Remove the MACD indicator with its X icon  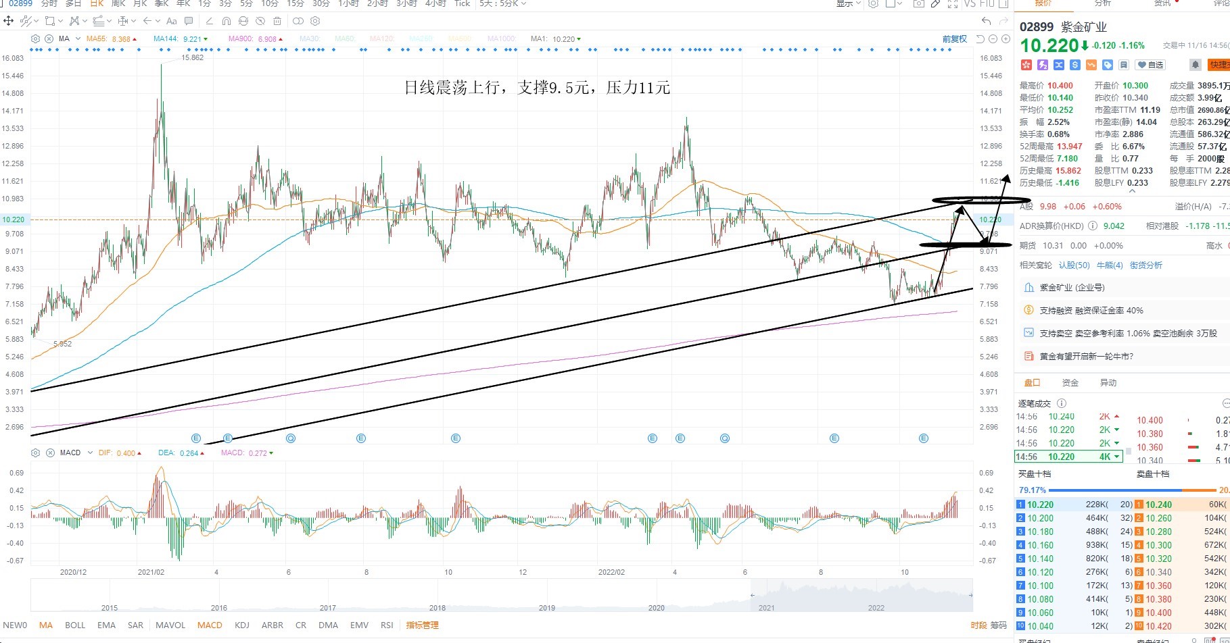(49, 453)
